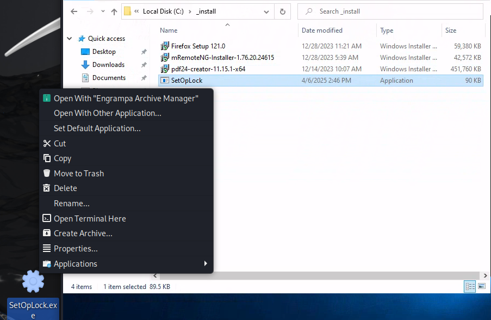Open Desktop folder in Quick access
Image resolution: width=491 pixels, height=320 pixels.
(104, 52)
